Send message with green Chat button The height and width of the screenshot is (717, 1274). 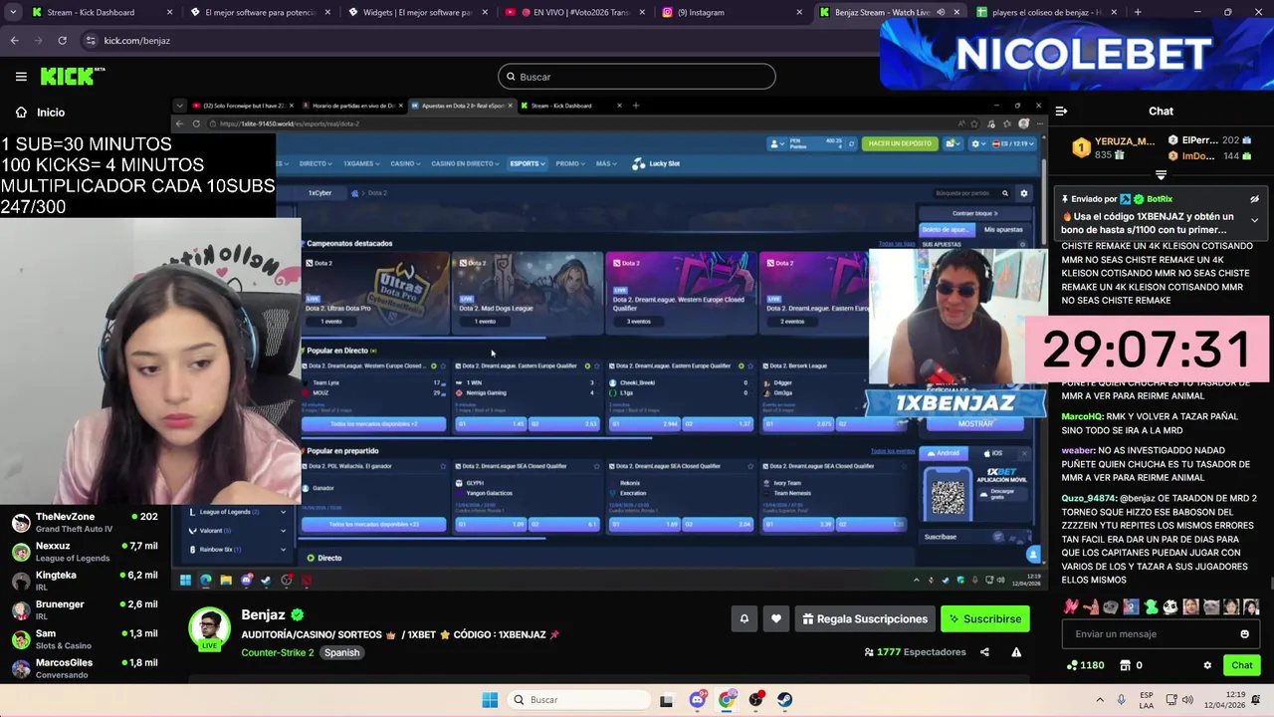(x=1242, y=665)
